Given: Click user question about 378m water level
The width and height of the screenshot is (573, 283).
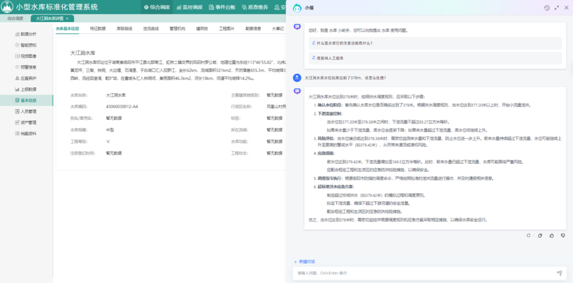Looking at the screenshot, I should (x=345, y=78).
